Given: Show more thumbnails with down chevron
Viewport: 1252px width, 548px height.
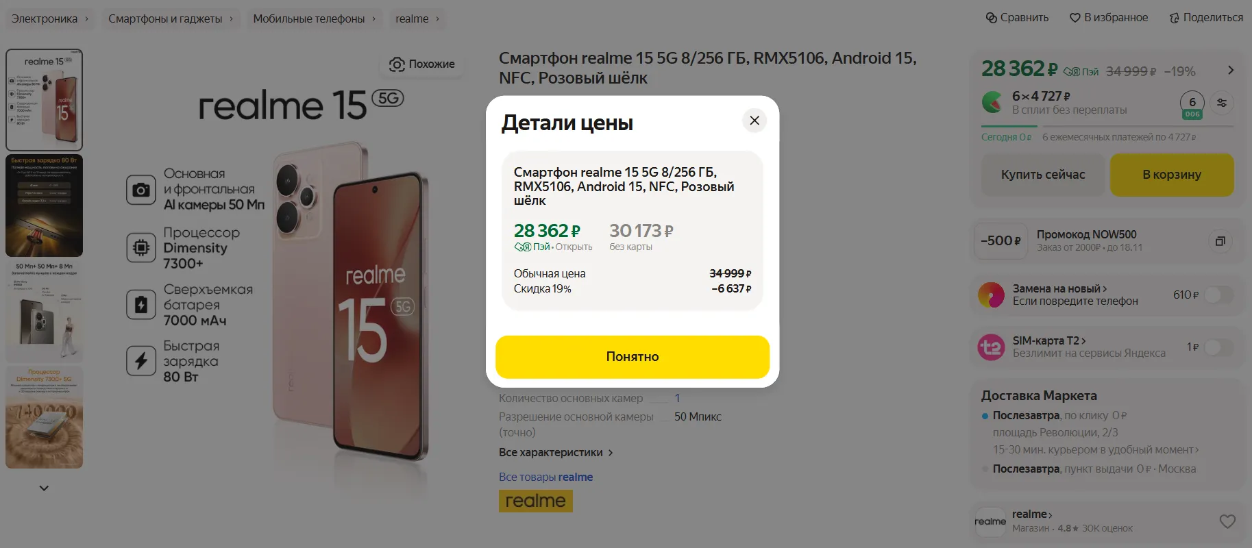Looking at the screenshot, I should click(44, 488).
